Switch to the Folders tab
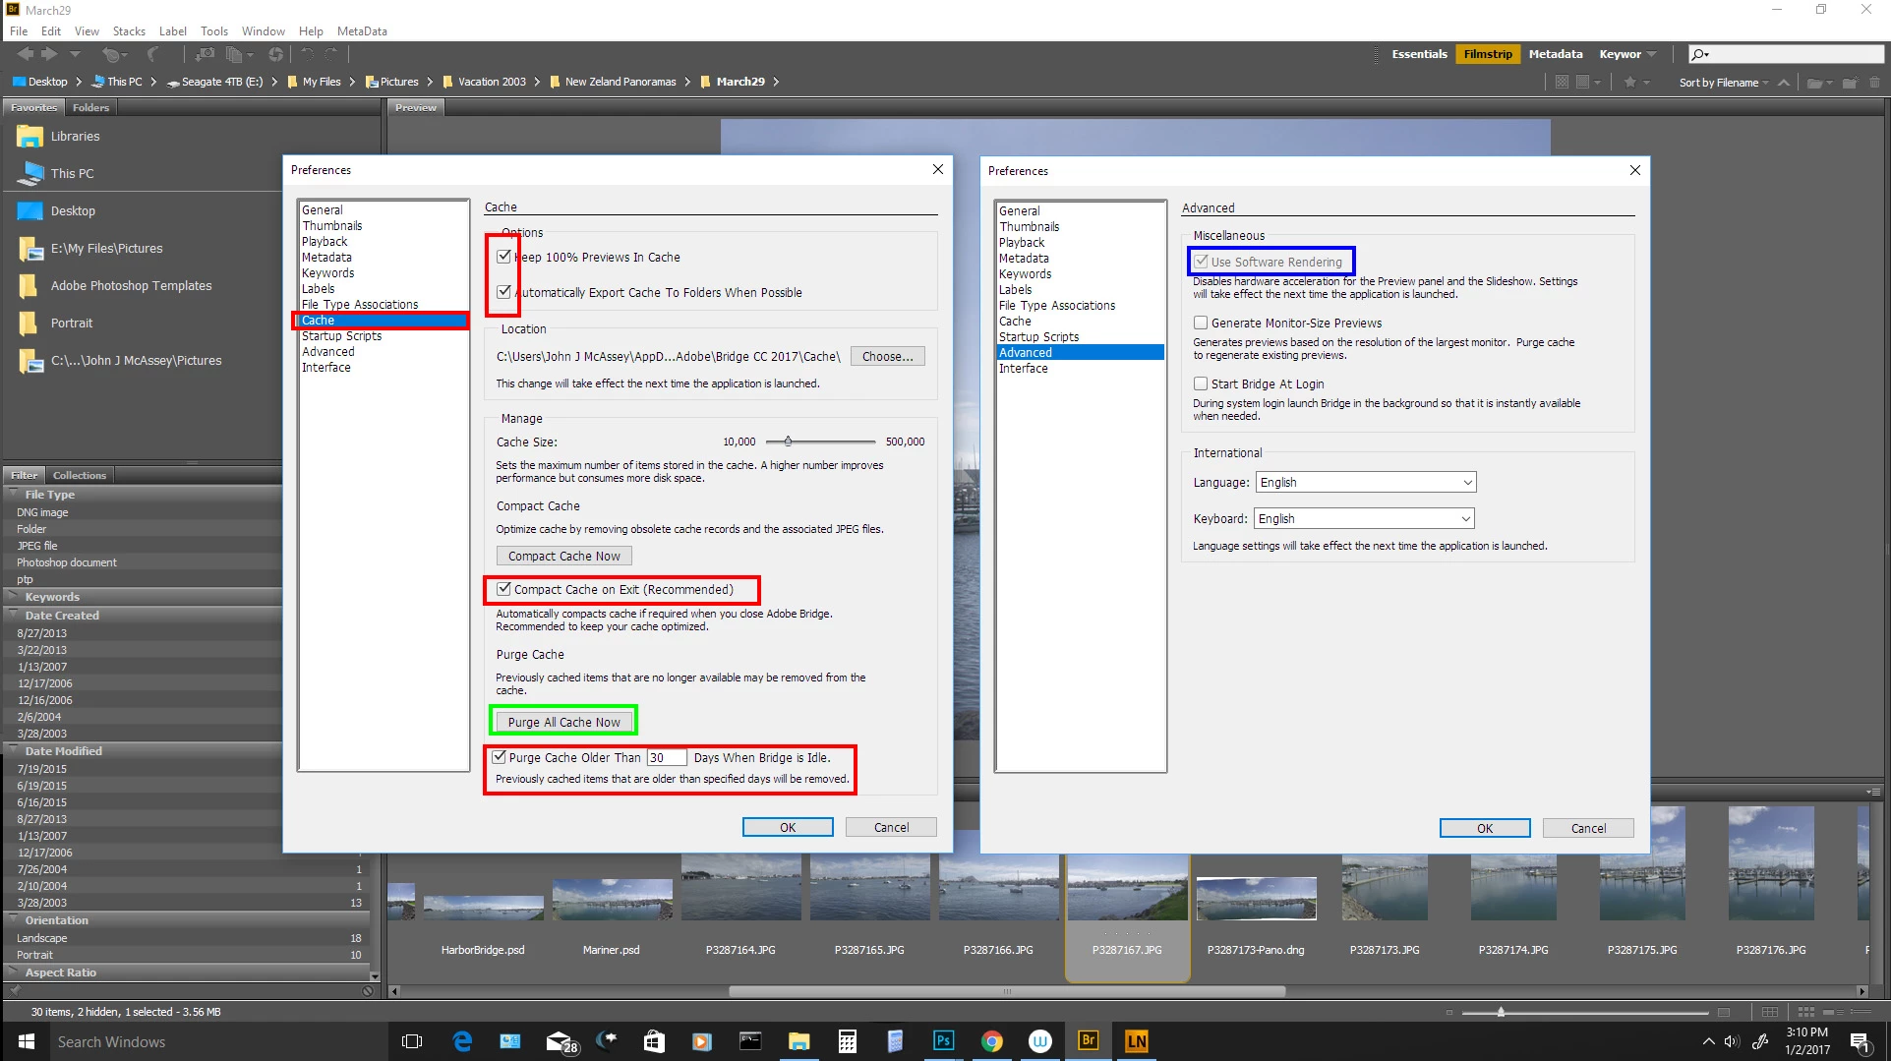 click(x=90, y=107)
